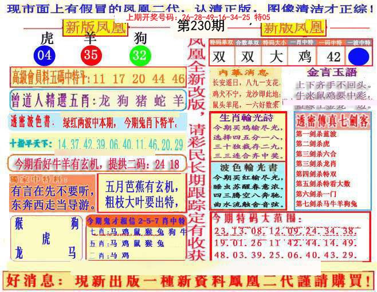This screenshot has height=292, width=377.
Task: Click the line '第三剑杀六合'
Action: (316, 154)
